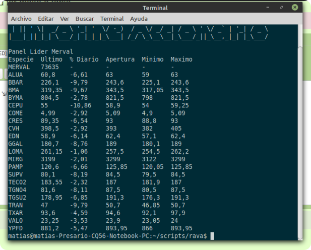The image size is (311, 250).
Task: Open the Ver menu
Action: [65, 19]
